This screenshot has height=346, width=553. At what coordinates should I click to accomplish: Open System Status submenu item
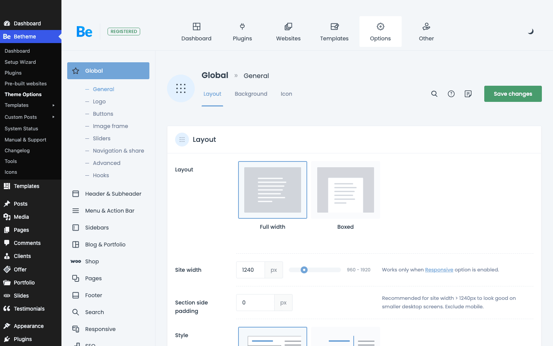[x=21, y=128]
